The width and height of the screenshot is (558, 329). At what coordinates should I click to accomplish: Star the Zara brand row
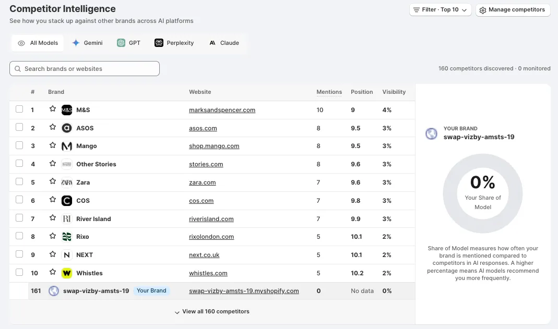tap(53, 181)
